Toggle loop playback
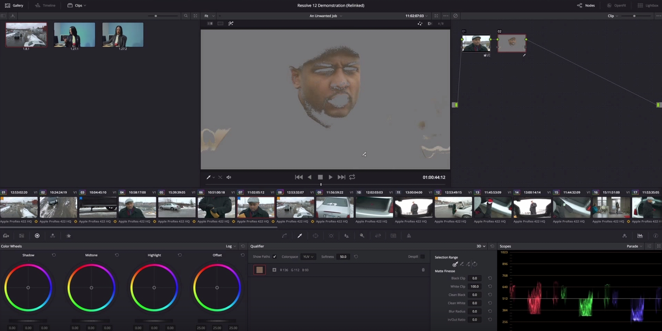Viewport: 662px width, 331px height. [x=352, y=177]
